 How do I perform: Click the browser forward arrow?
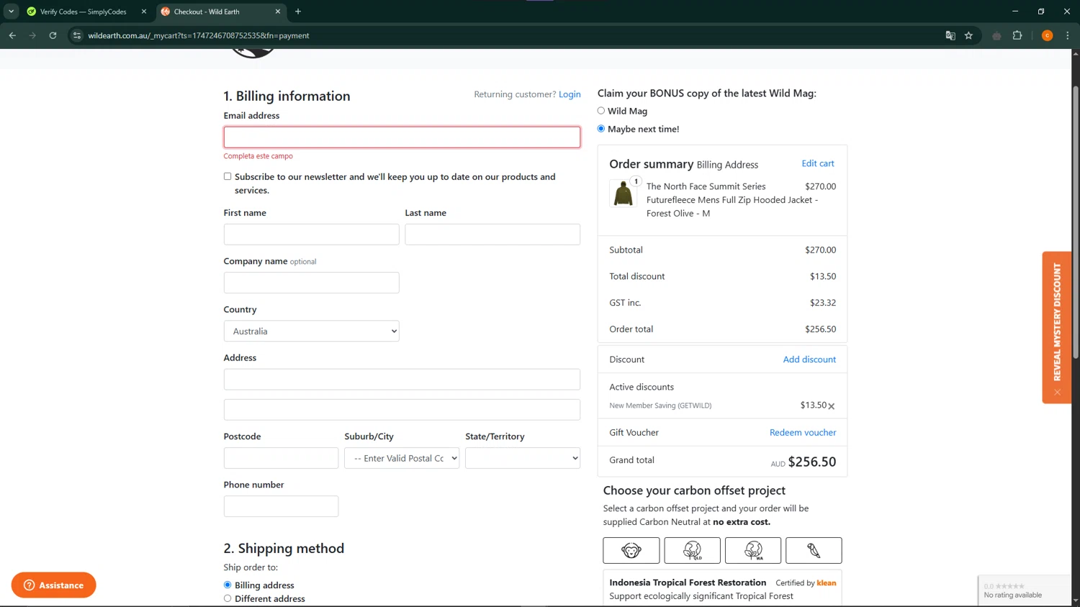(x=32, y=35)
